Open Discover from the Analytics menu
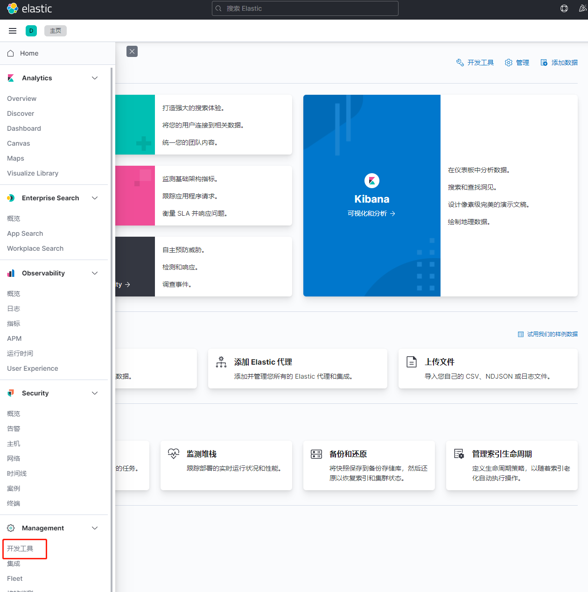The height and width of the screenshot is (592, 588). pos(21,113)
